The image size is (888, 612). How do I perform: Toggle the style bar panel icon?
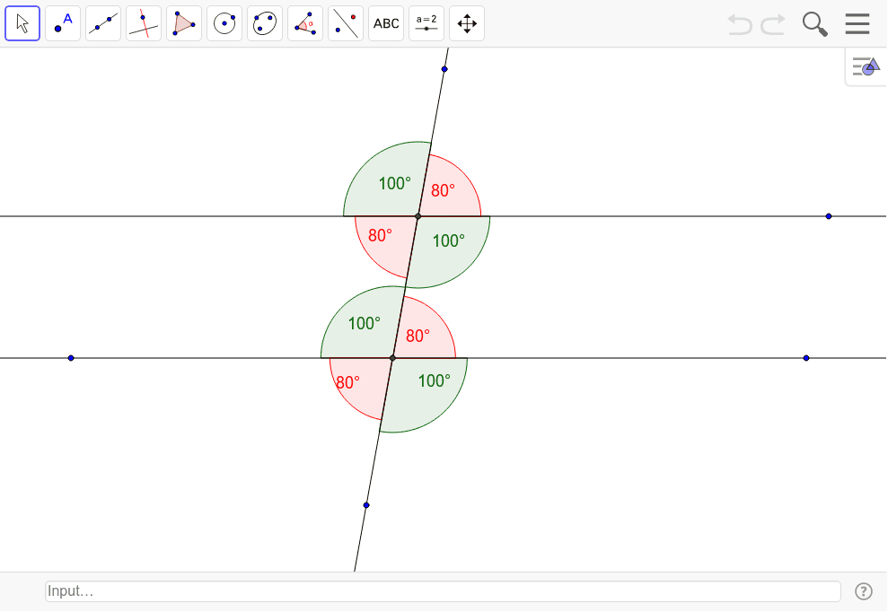point(866,66)
